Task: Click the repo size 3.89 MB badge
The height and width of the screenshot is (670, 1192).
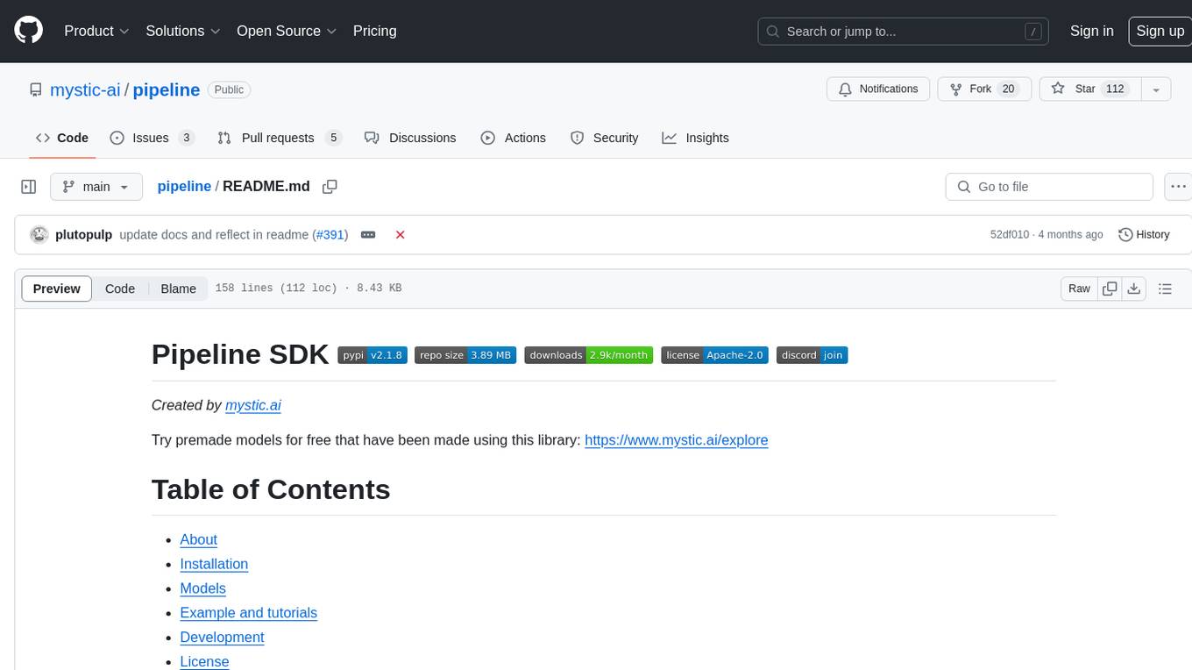Action: (x=465, y=355)
